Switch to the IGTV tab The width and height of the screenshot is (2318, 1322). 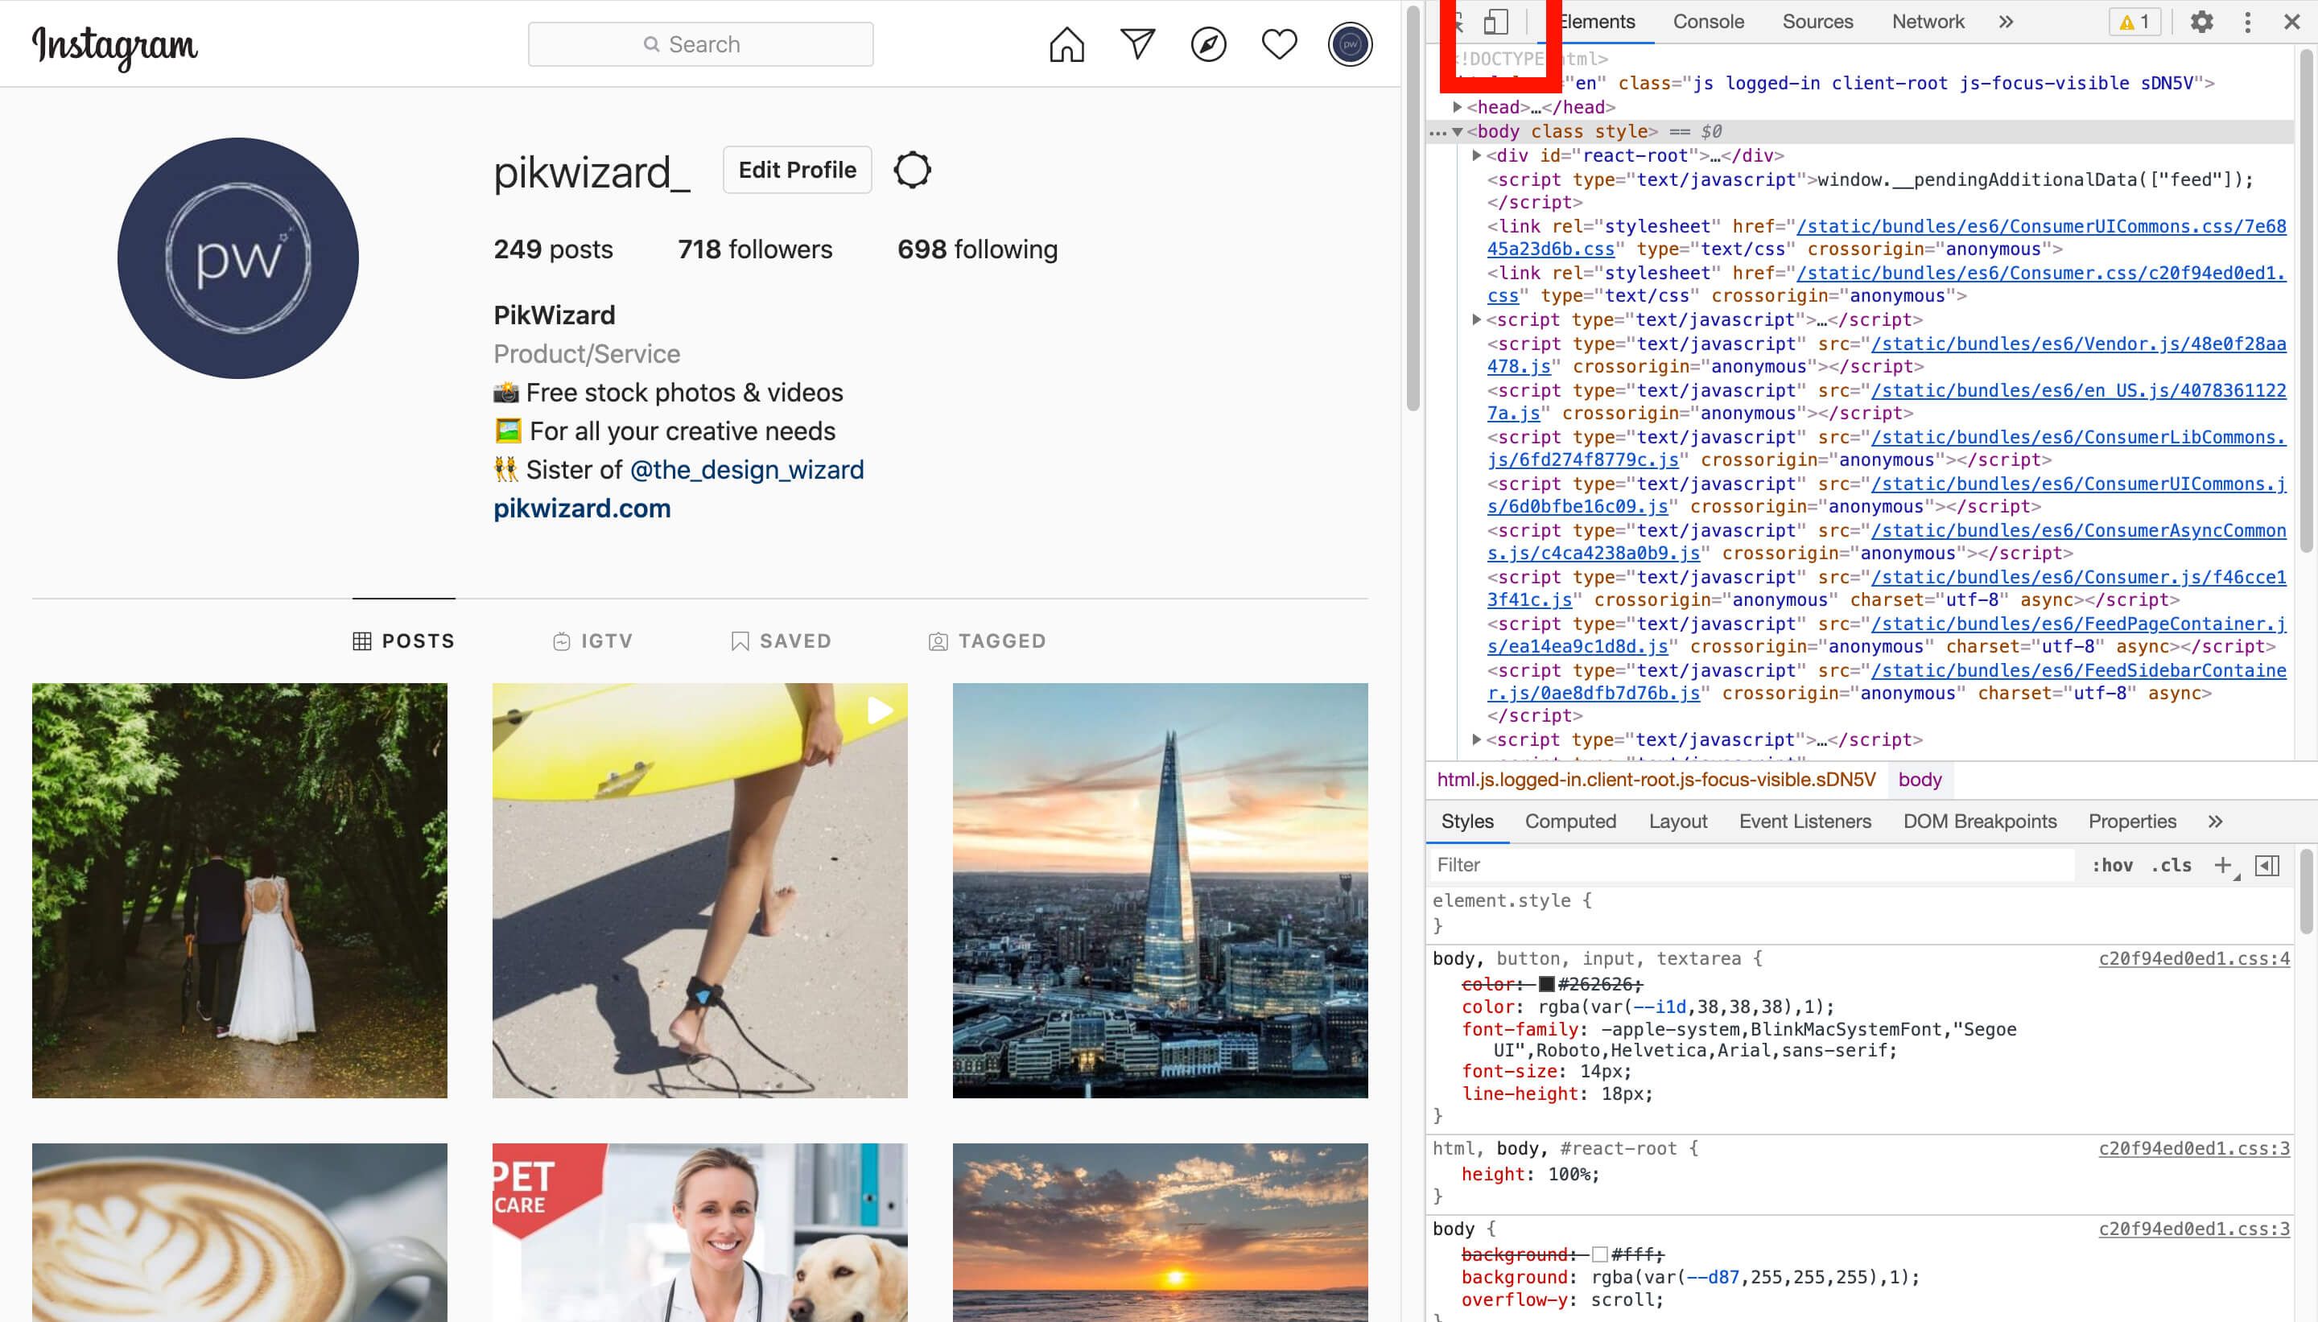point(592,641)
